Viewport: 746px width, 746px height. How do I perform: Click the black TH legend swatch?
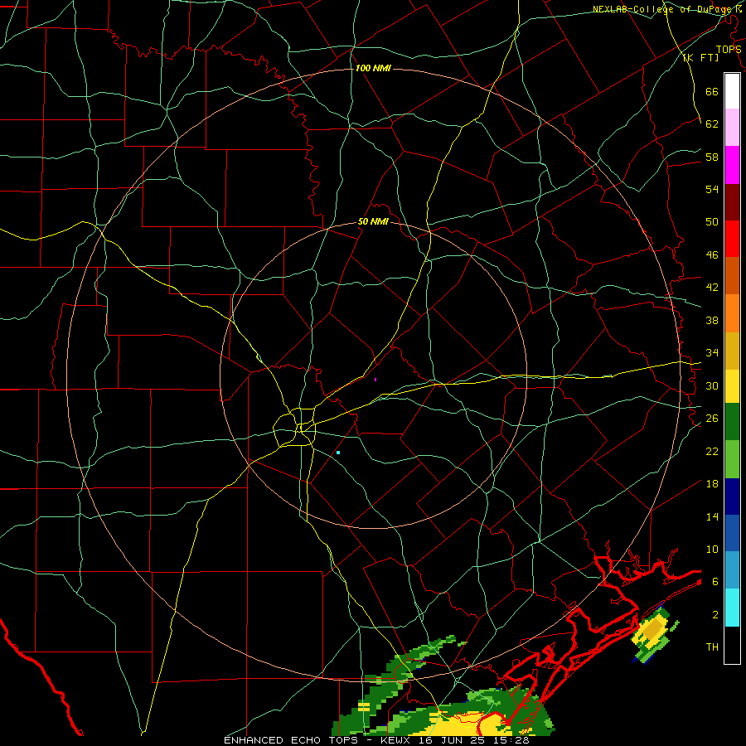732,645
